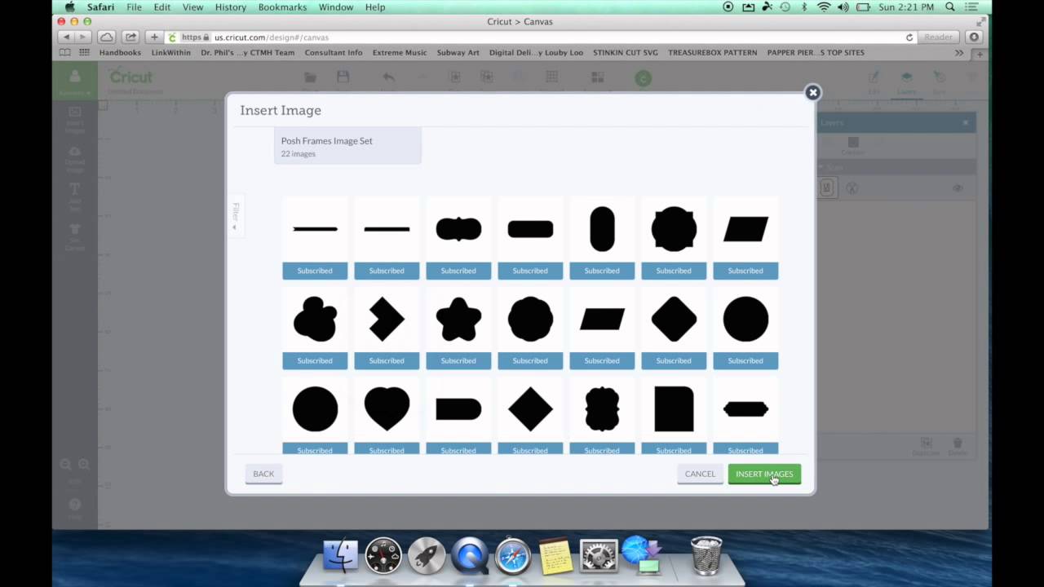Open Safari's Downloads button

[x=974, y=38]
